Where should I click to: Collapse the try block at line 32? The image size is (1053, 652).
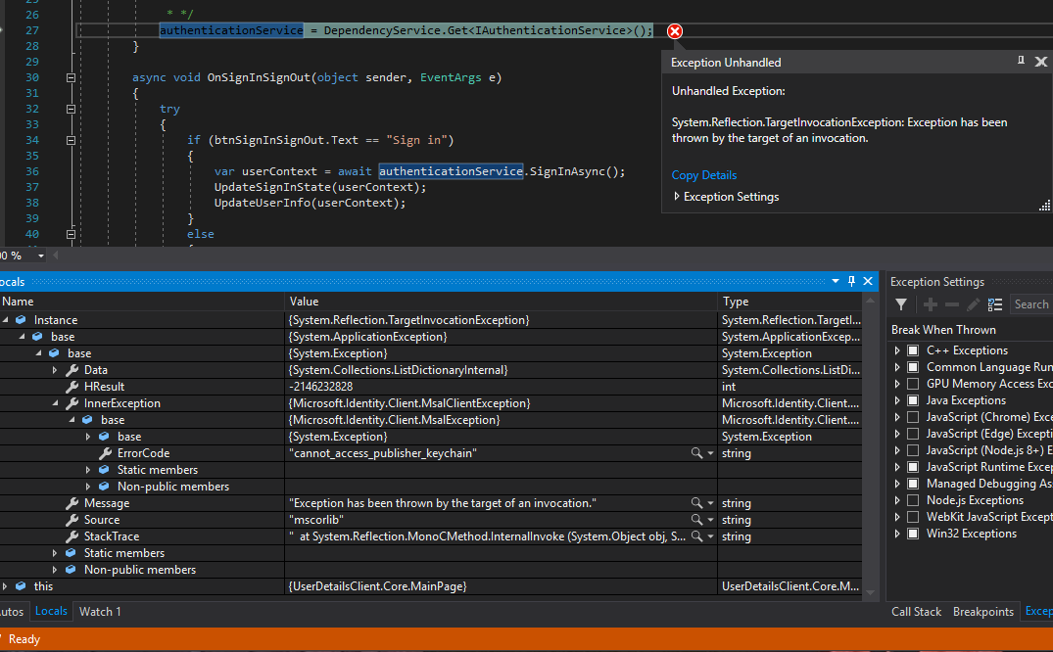click(x=71, y=109)
